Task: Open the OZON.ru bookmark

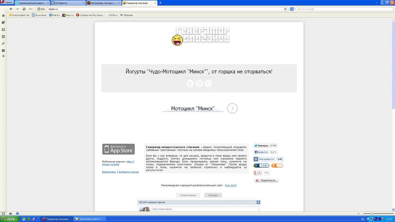Action: [111, 15]
